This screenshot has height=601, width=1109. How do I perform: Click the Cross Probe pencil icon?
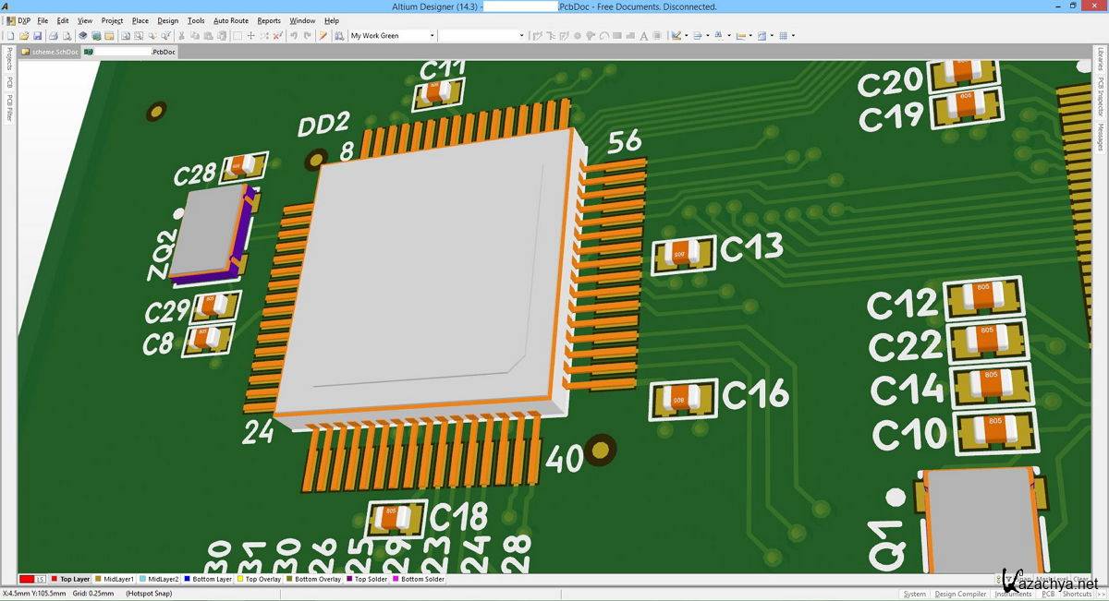323,36
